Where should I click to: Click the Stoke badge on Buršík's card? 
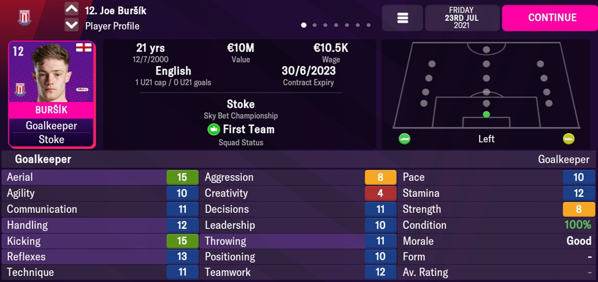(x=20, y=90)
